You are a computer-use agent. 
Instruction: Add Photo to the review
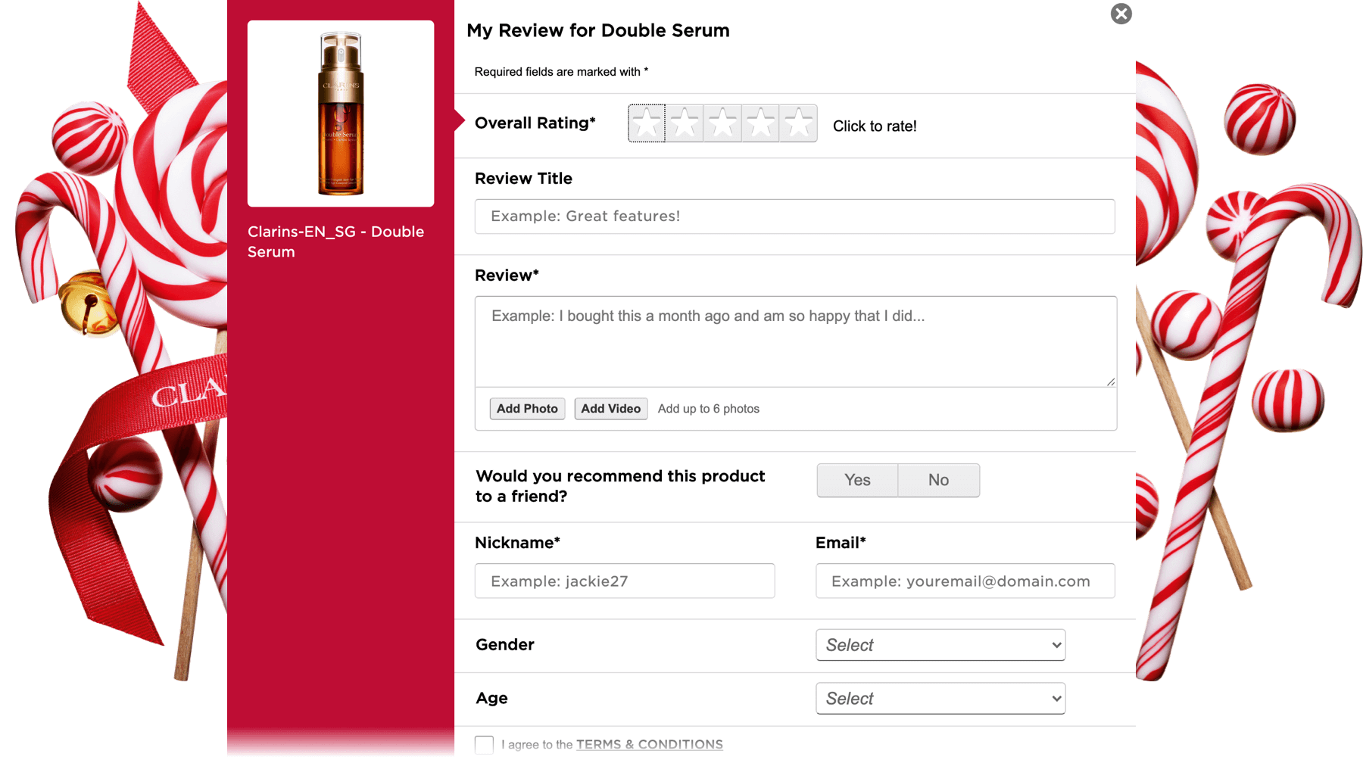(x=527, y=409)
